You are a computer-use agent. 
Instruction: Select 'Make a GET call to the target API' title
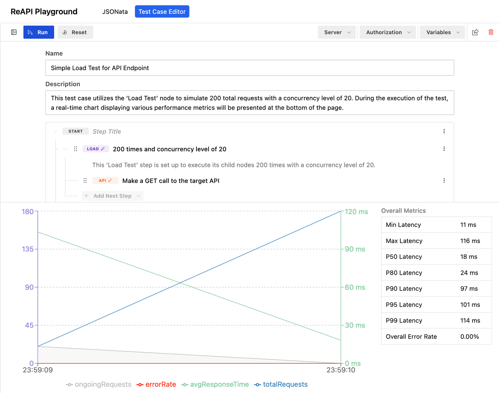171,181
